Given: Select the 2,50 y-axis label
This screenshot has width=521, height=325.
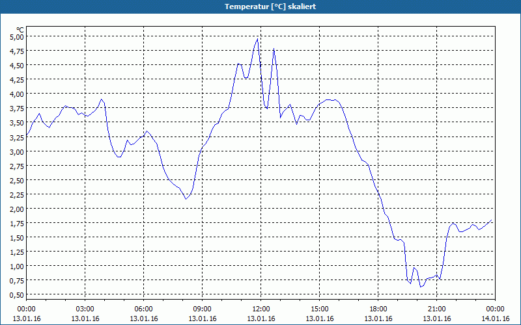Looking at the screenshot, I should coord(17,181).
